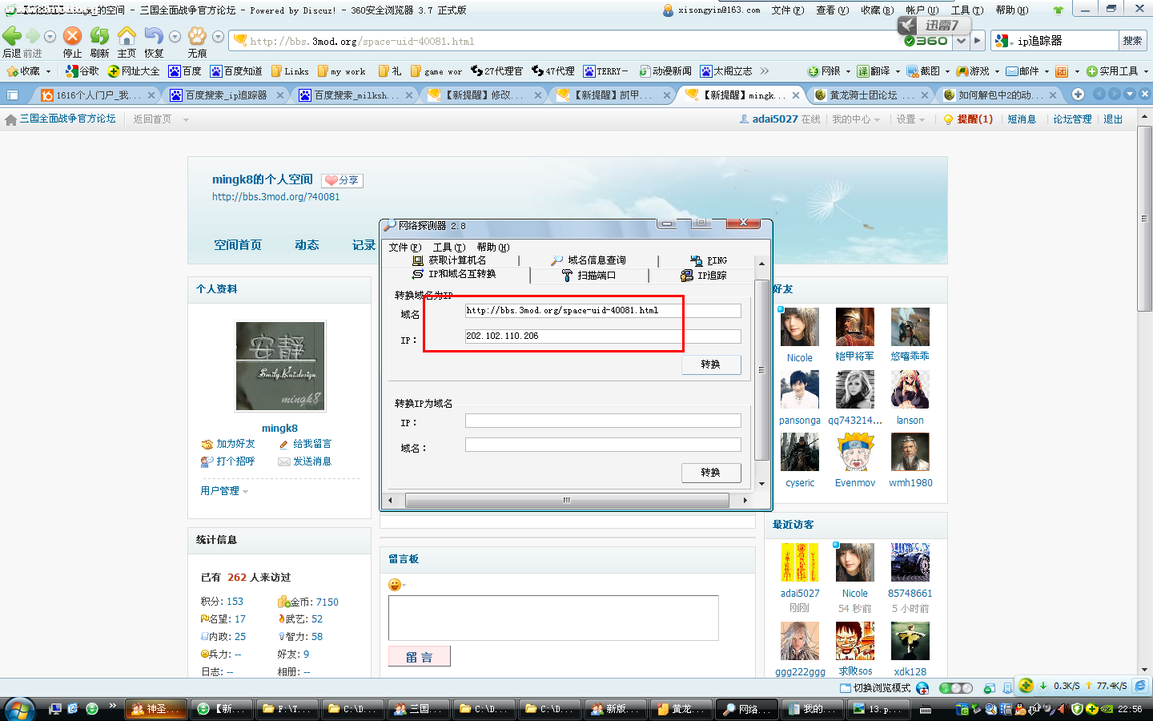The image size is (1153, 721).
Task: Expand the 设置 dropdown in top bar
Action: point(910,119)
